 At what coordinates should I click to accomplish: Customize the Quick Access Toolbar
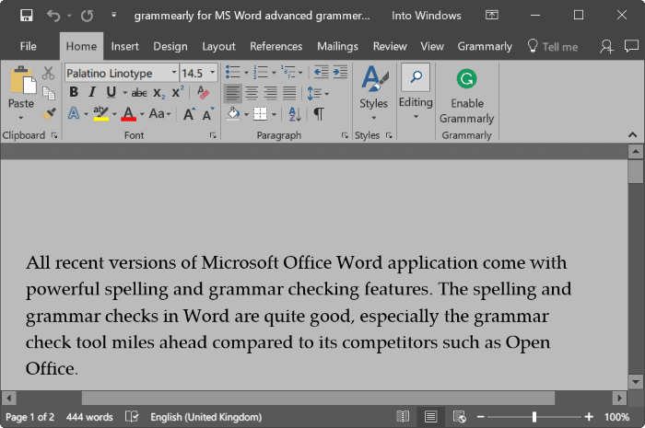113,16
